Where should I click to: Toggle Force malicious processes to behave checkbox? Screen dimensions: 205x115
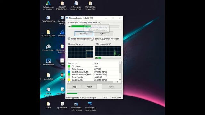69,39
